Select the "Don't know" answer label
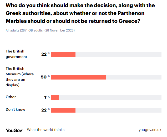This screenshot has width=167, height=137. click(x=16, y=110)
